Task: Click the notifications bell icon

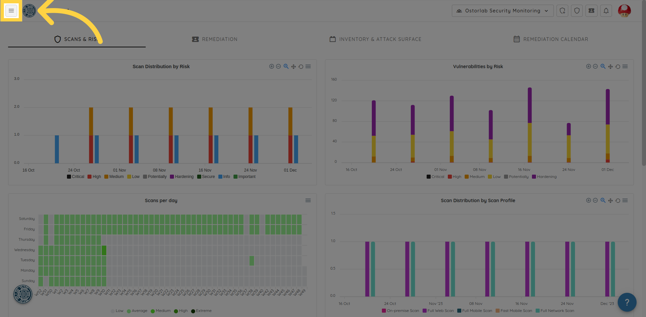Action: [606, 11]
